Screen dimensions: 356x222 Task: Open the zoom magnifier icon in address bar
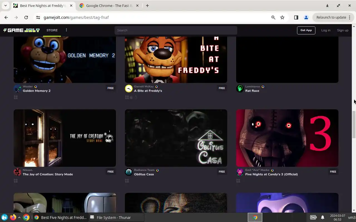[273, 17]
